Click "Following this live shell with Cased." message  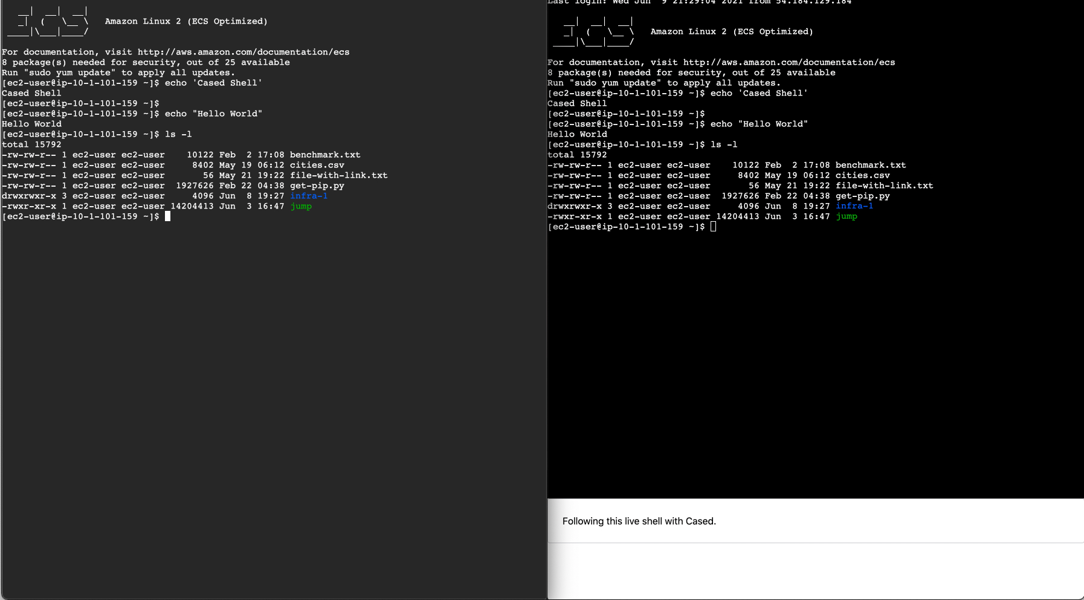pos(639,521)
